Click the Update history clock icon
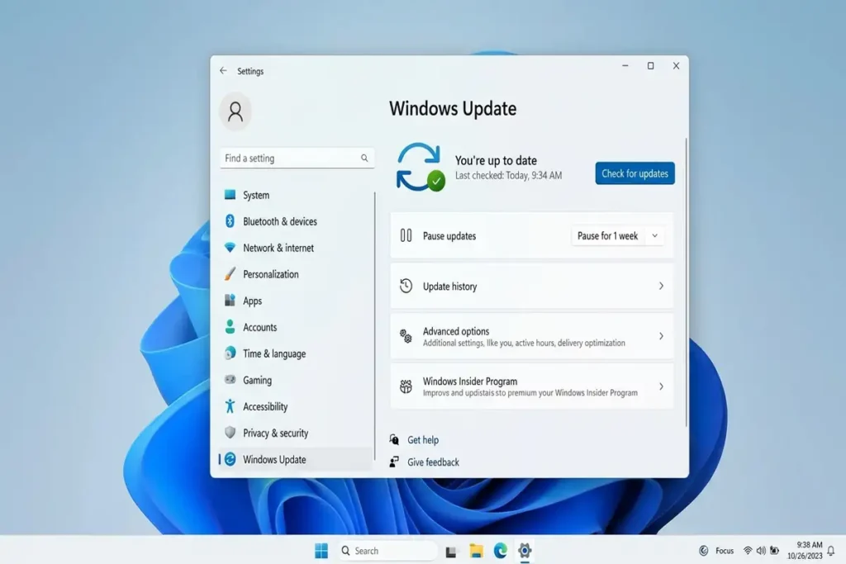 (406, 286)
